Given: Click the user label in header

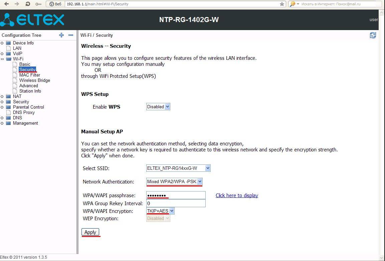Looking at the screenshot, I should tap(374, 20).
